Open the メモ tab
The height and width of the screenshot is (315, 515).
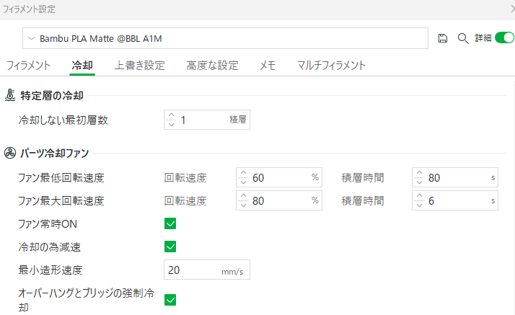pos(268,66)
